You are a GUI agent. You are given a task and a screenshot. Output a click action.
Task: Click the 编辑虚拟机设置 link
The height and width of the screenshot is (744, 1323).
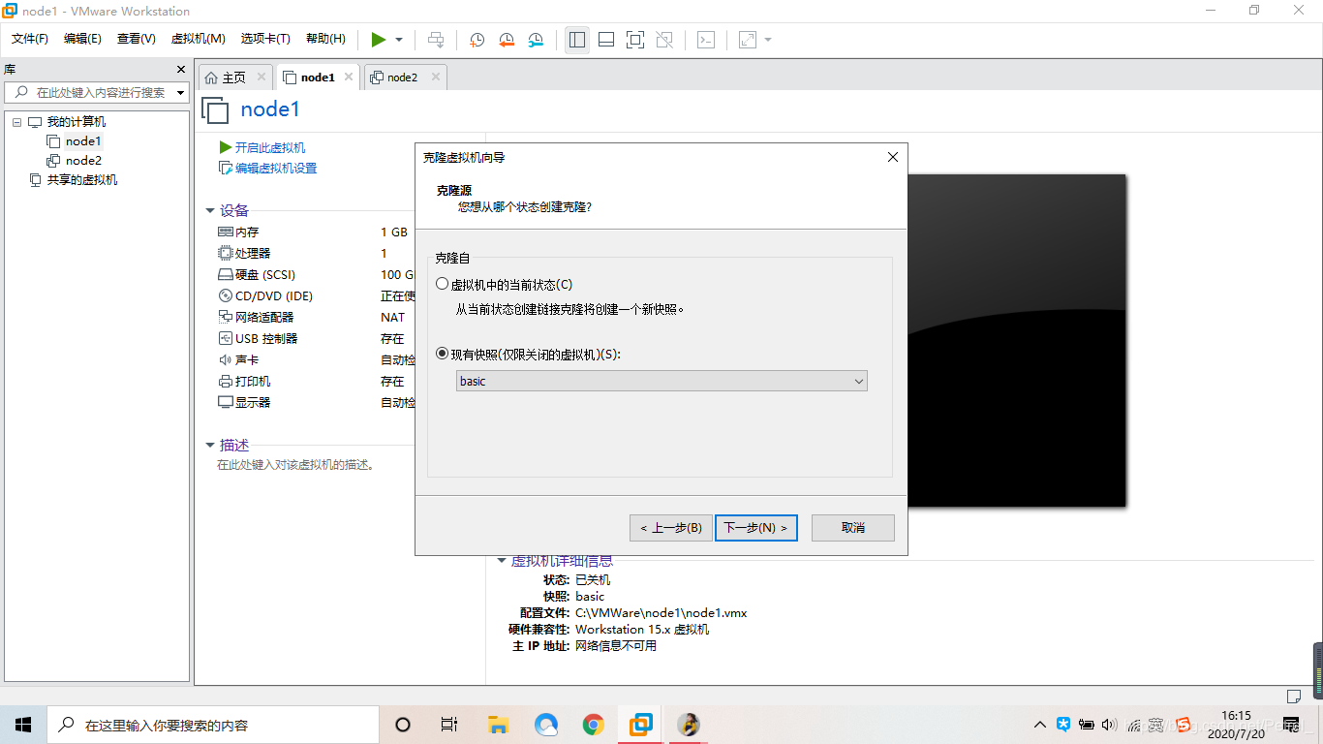[x=276, y=169]
